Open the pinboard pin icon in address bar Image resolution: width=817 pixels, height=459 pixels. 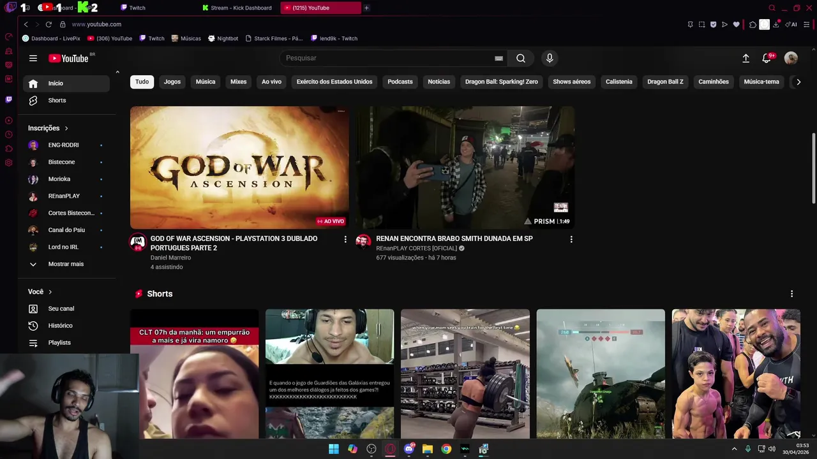[690, 24]
